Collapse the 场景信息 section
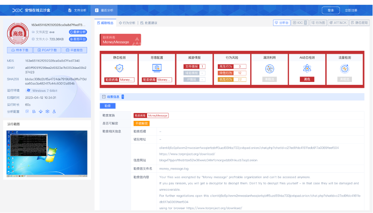The height and width of the screenshot is (213, 373). coord(104,96)
